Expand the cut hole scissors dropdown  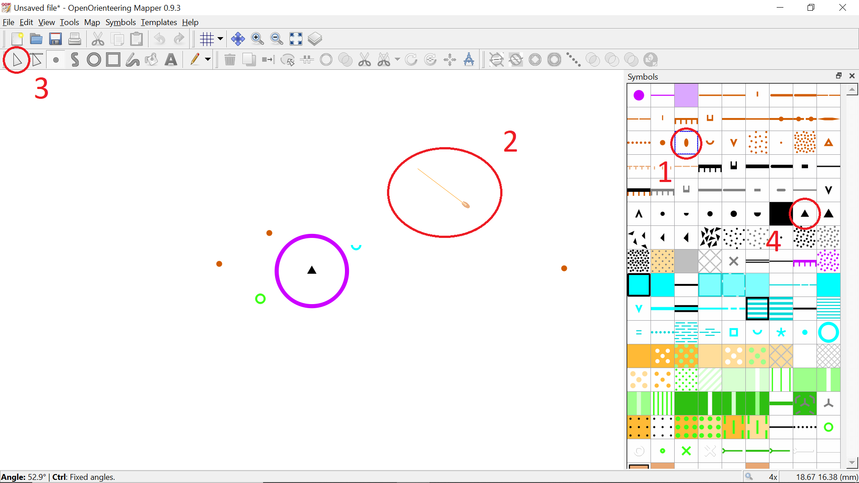397,59
